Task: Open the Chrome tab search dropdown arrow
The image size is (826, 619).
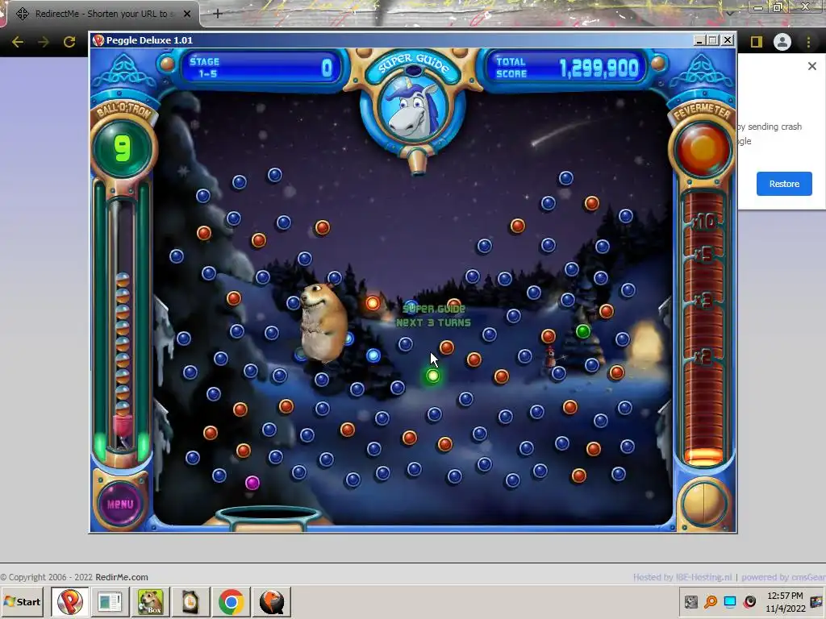Action: [729, 13]
